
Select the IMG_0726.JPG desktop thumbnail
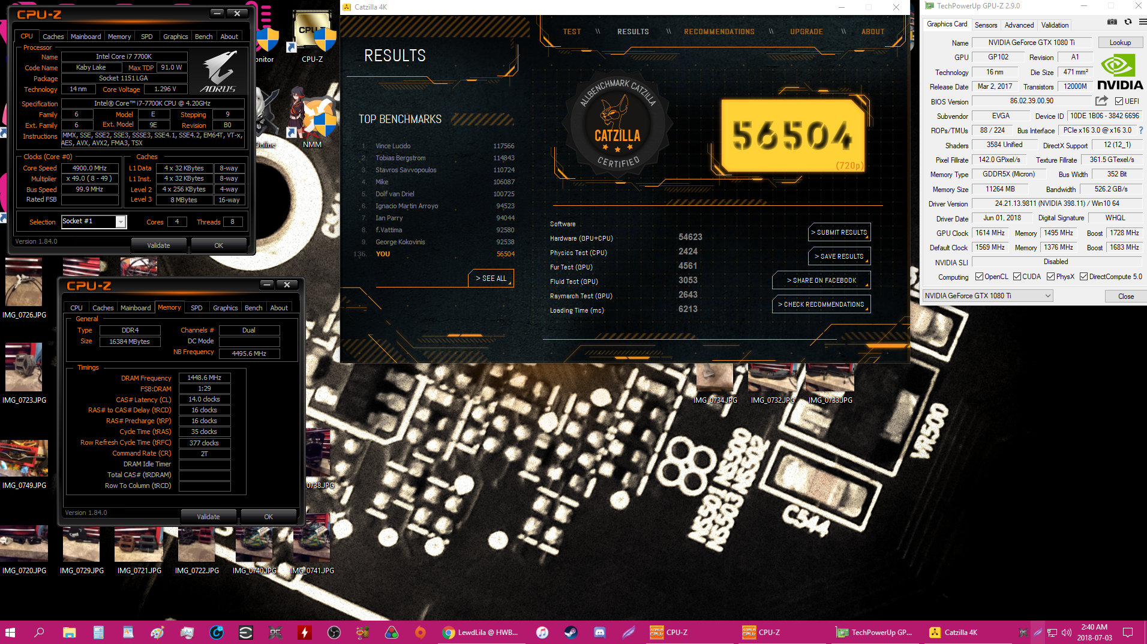pos(24,289)
